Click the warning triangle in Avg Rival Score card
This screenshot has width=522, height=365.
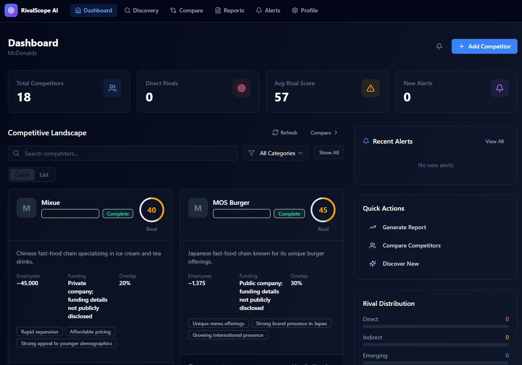point(371,88)
